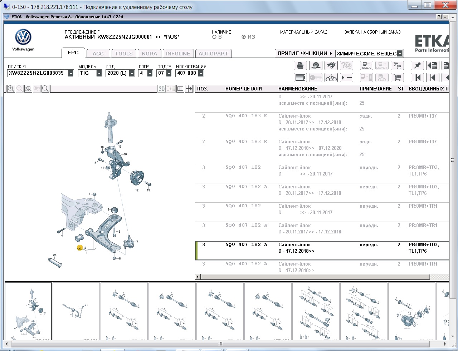Expand the ХИМИЧЕСКИЕ ВЕЩЕС dropdown
This screenshot has height=351, width=458.
[x=400, y=54]
